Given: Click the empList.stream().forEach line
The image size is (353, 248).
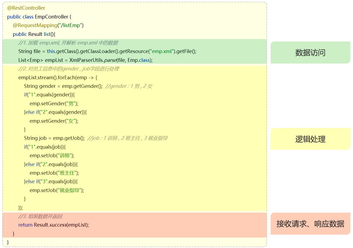Looking at the screenshot, I should pos(58,77).
